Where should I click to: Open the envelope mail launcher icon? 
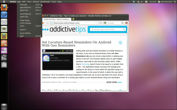(4, 22)
